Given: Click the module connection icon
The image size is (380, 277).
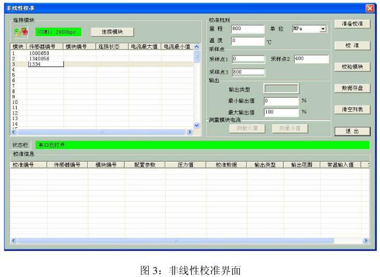Looking at the screenshot, I should 21,32.
